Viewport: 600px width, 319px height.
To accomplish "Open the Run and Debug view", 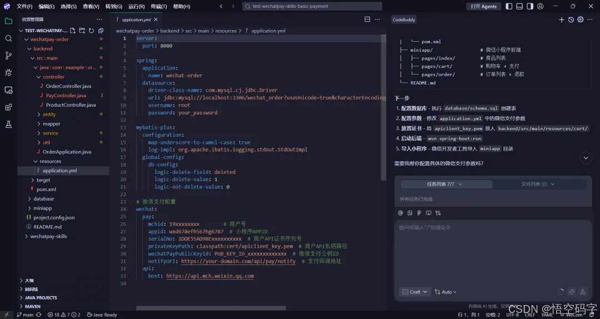I will [8, 73].
